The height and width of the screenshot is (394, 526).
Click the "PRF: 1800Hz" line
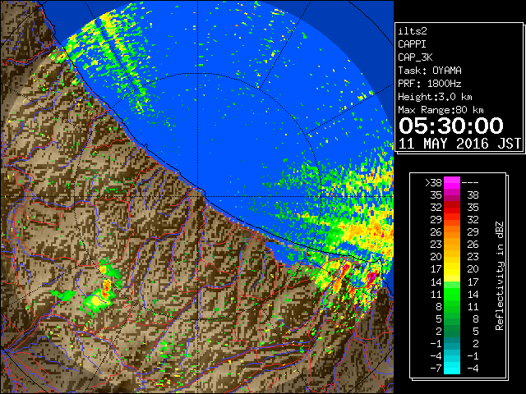click(x=430, y=84)
